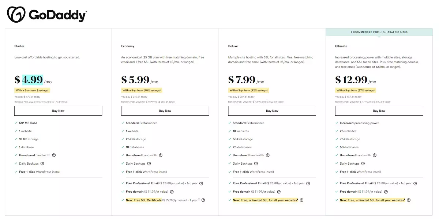Open help icon for Ultimate Unmetered bandwidth
The height and width of the screenshot is (219, 439).
point(375,155)
